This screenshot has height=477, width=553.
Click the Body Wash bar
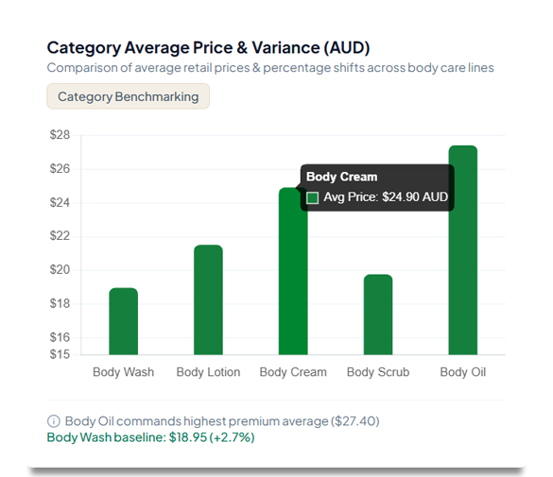[x=123, y=321]
